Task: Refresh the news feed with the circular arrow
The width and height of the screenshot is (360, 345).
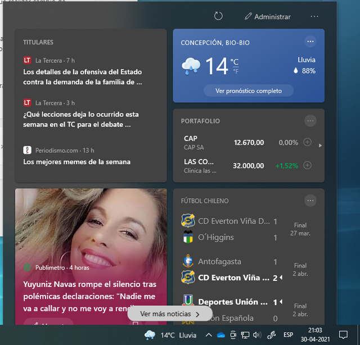Action: coord(218,16)
